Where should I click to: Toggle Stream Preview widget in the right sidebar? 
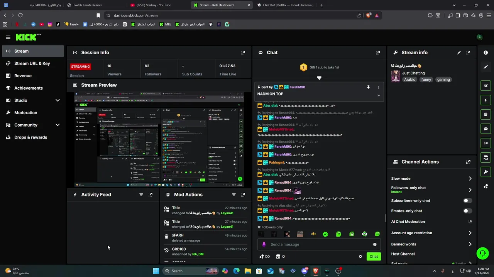486,86
